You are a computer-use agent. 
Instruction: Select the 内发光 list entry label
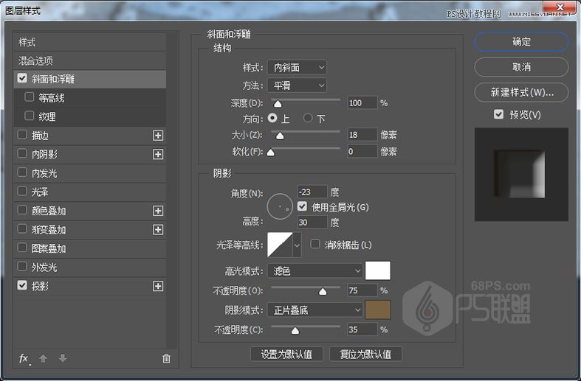44,173
